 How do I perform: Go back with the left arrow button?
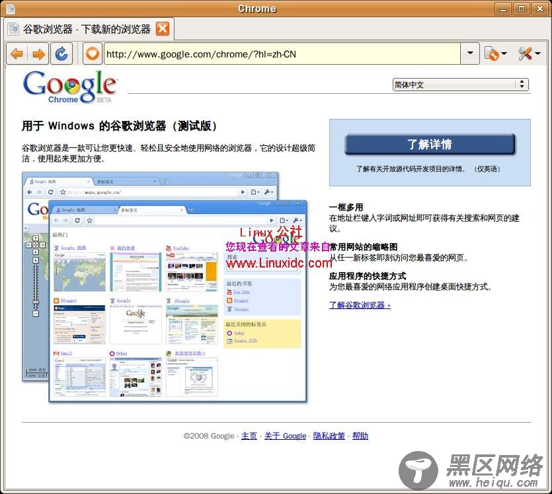pos(17,53)
